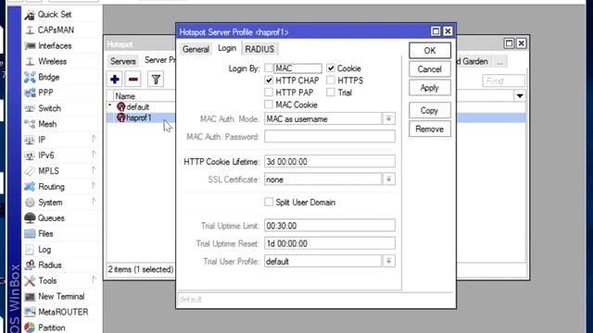Expand the IPv6 submenu arrow

tap(94, 154)
